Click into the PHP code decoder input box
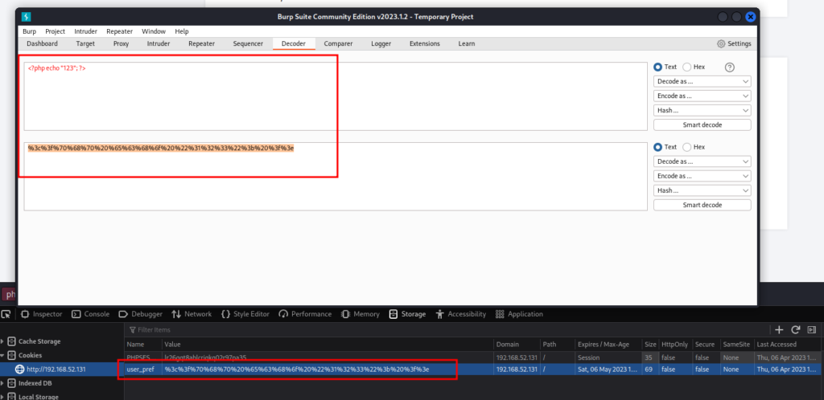The height and width of the screenshot is (400, 824). [x=336, y=96]
